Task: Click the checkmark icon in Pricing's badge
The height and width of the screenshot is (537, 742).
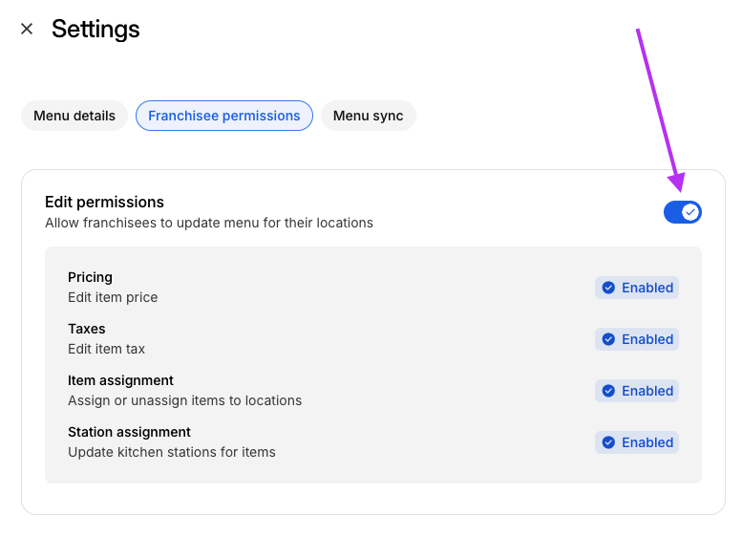Action: [608, 288]
